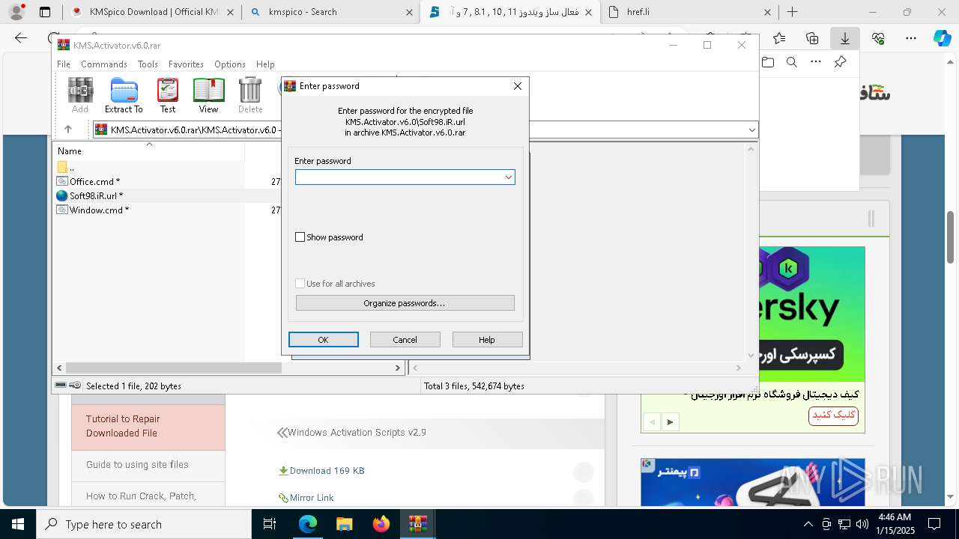This screenshot has height=539, width=959.
Task: Open Tutorial to Repair Downloaded File
Action: point(148,427)
